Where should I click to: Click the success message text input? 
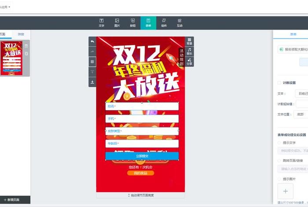coord(293,151)
